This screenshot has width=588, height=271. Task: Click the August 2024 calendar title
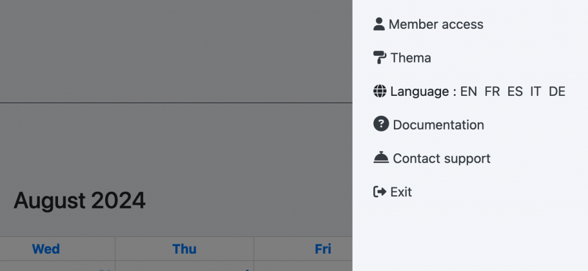[x=79, y=200]
